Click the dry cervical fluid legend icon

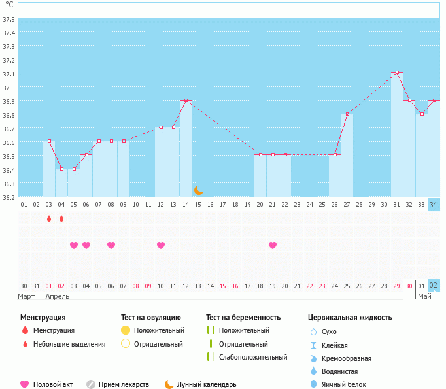[x=313, y=331]
